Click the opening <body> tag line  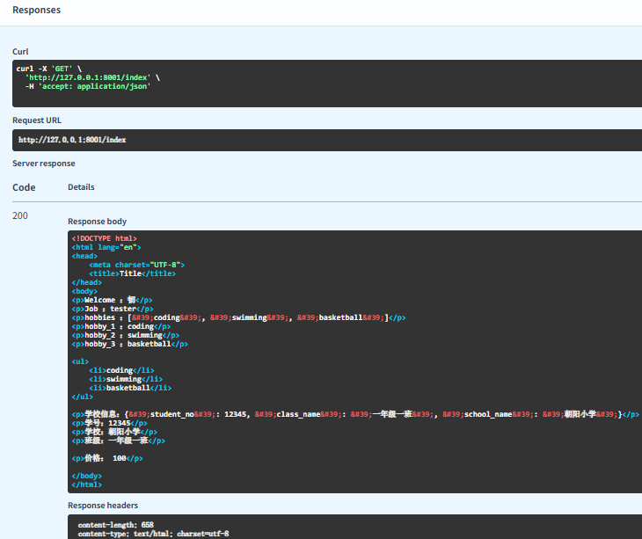pos(84,291)
